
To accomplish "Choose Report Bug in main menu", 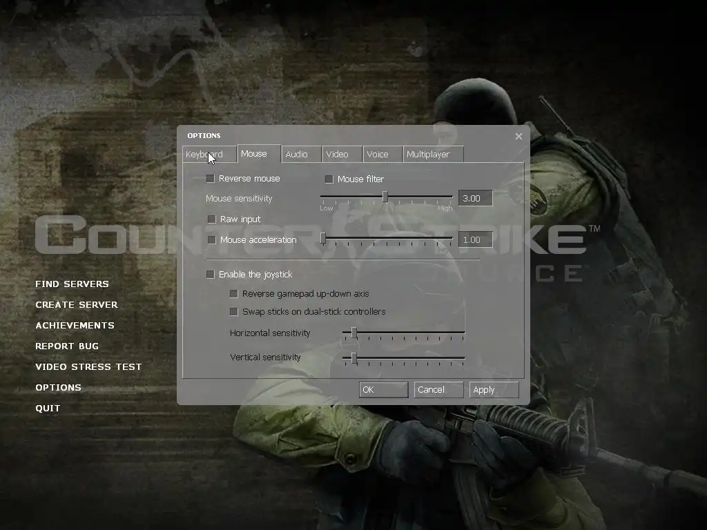I will 67,346.
